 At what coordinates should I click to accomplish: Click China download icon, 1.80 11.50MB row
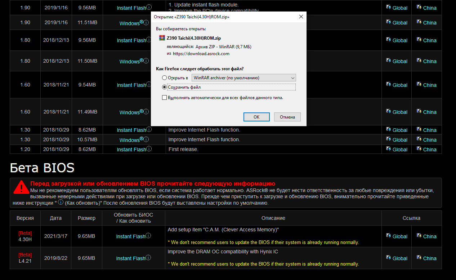pyautogui.click(x=419, y=61)
